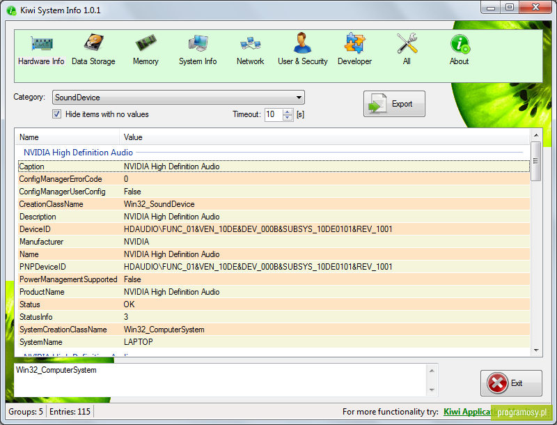Image resolution: width=557 pixels, height=425 pixels.
Task: Sort by the Name column header
Action: point(67,137)
